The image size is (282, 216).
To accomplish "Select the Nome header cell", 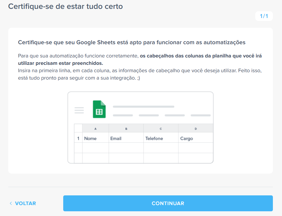I will point(96,138).
